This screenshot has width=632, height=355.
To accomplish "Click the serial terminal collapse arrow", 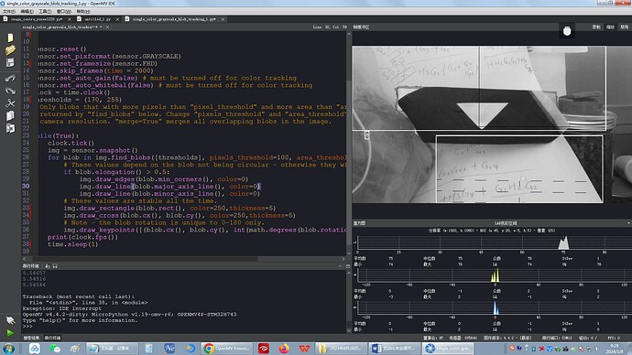I will (x=340, y=266).
